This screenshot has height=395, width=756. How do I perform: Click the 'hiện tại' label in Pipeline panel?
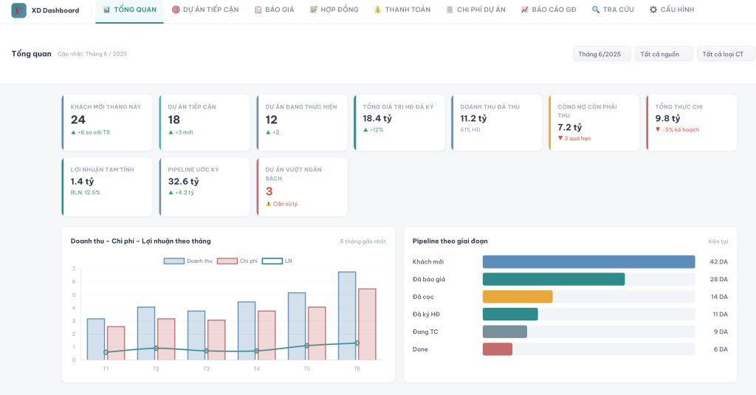(x=718, y=241)
